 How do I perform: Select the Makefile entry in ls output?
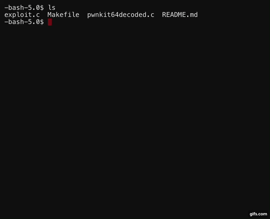pyautogui.click(x=63, y=15)
